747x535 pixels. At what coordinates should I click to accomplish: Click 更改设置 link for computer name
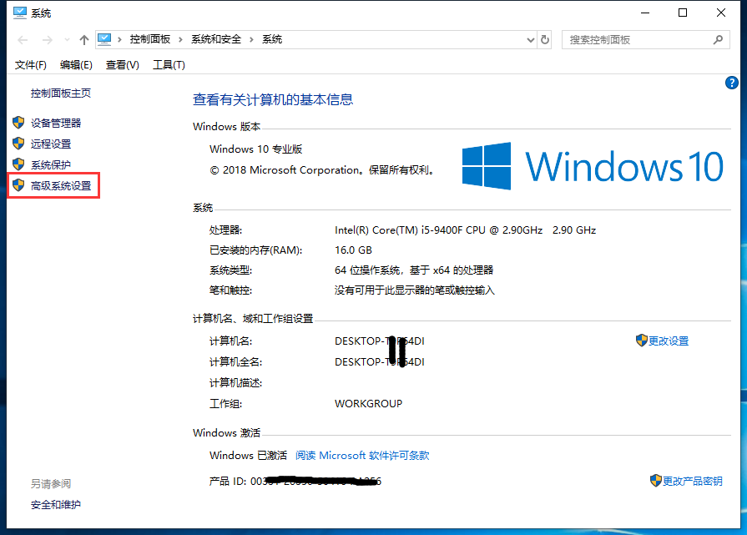[x=669, y=341]
